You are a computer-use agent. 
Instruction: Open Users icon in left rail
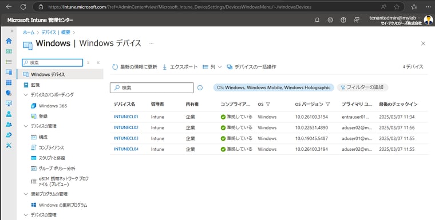coord(9,114)
